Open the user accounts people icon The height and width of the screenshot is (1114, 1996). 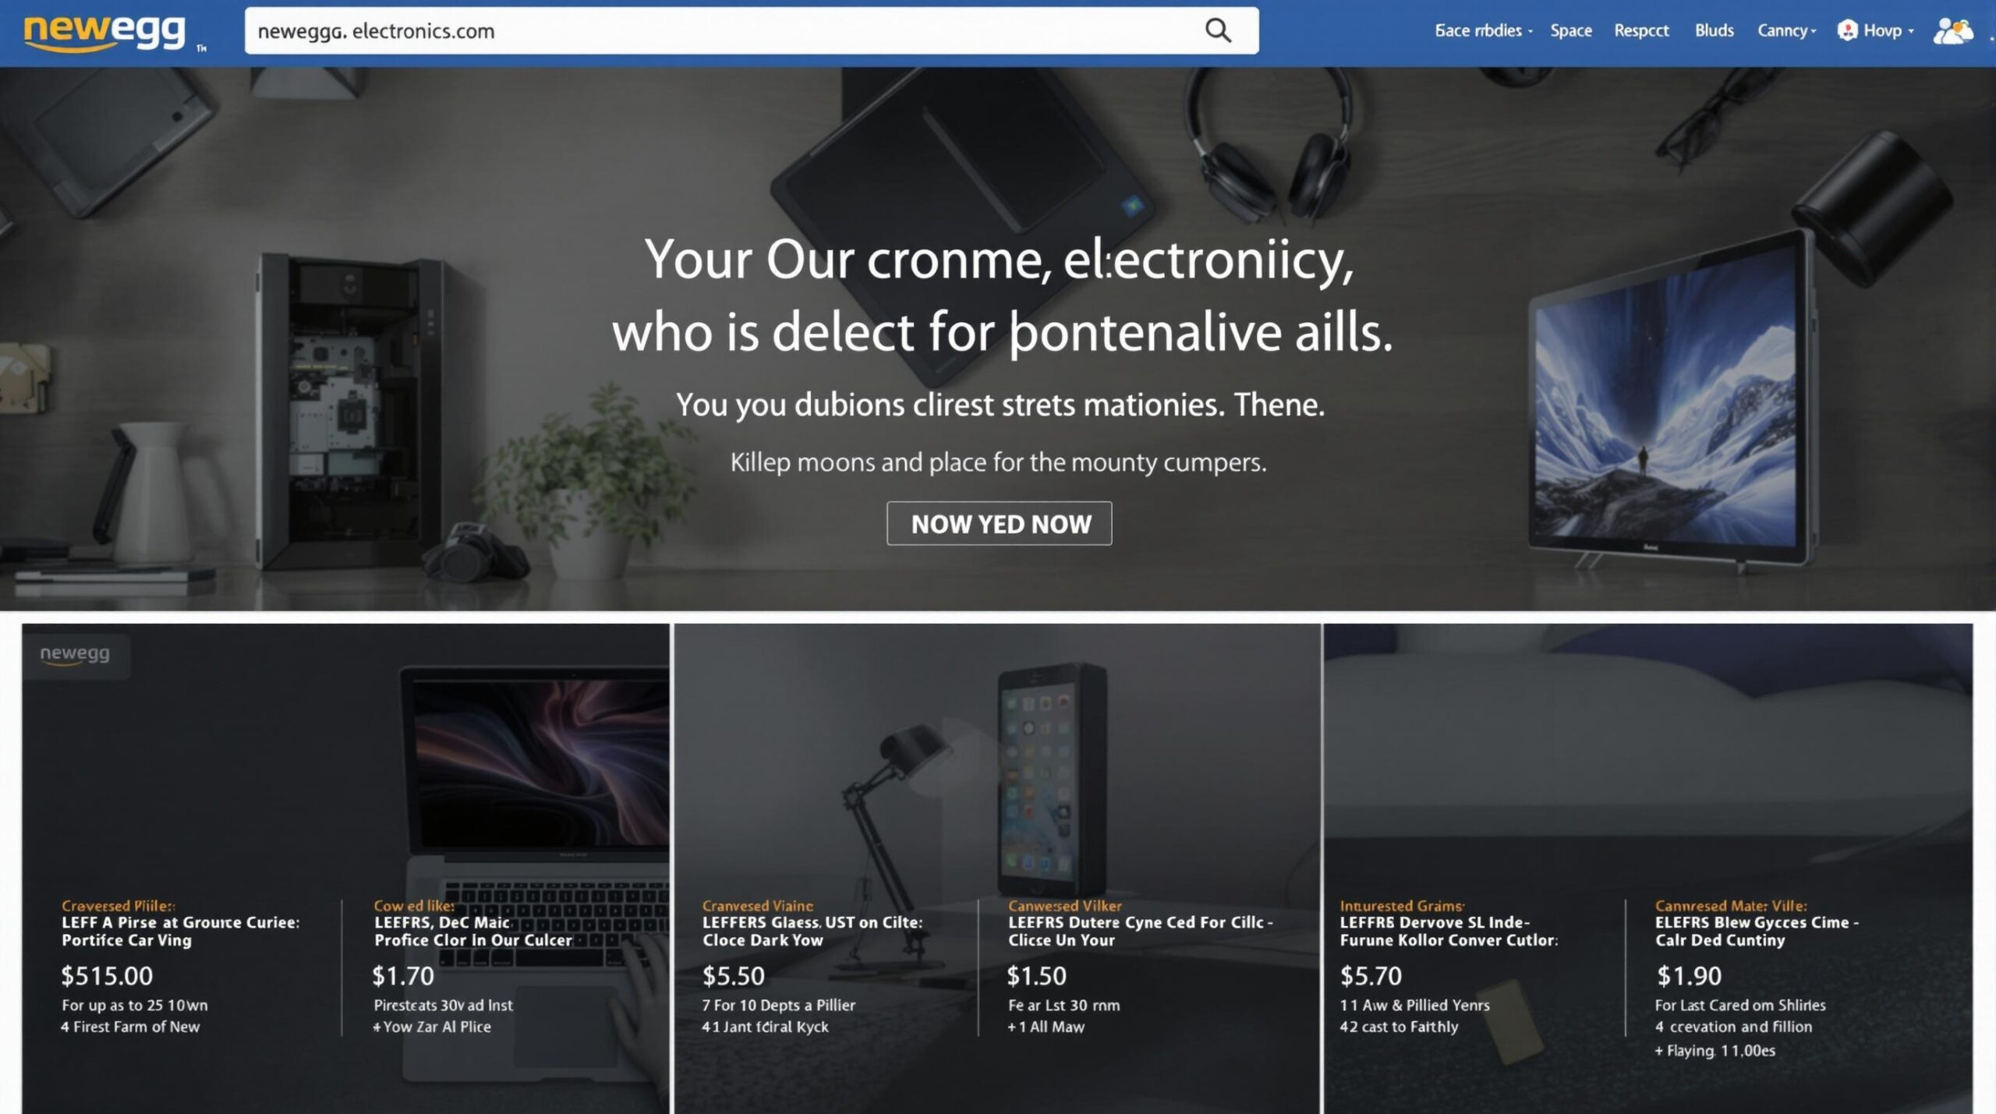tap(1952, 31)
